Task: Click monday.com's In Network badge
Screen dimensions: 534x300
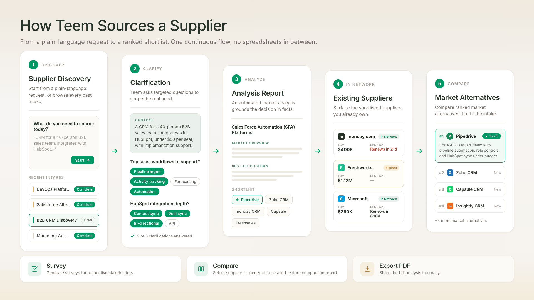Action: [389, 137]
